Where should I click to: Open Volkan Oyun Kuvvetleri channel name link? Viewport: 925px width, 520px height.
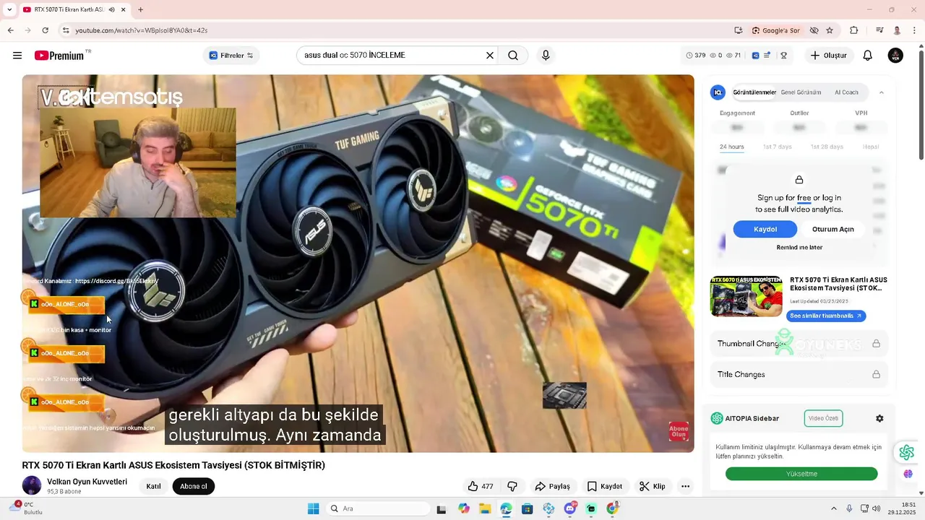(87, 482)
